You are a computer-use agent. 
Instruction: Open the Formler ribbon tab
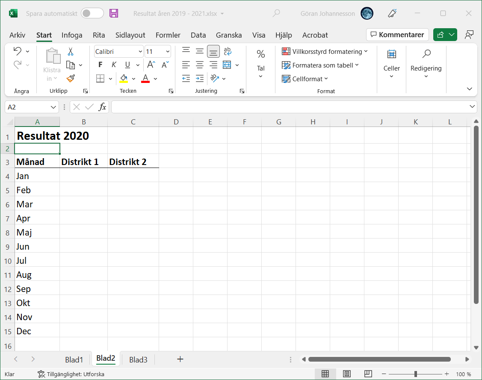(x=168, y=35)
